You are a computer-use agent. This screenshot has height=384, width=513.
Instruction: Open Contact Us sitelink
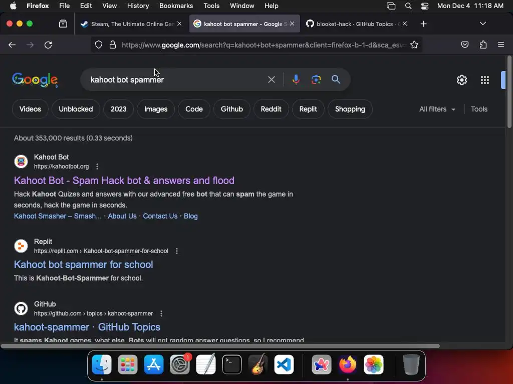point(160,216)
